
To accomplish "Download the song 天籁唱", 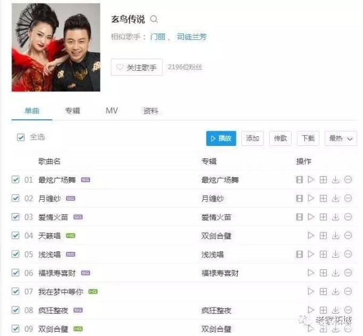I will coord(335,236).
